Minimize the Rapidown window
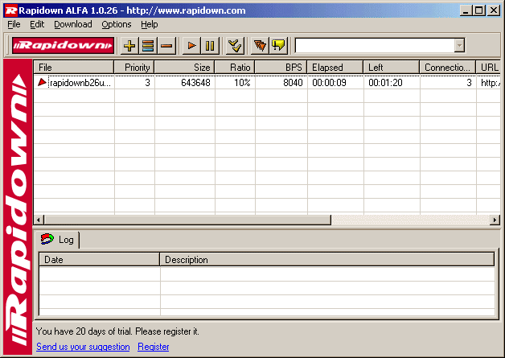Viewport: 505px width, 358px height. (465, 10)
